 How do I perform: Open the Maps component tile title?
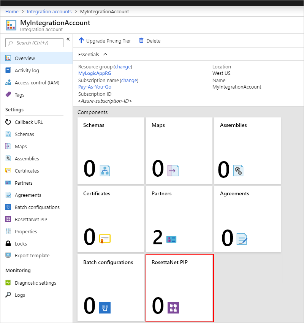point(158,125)
